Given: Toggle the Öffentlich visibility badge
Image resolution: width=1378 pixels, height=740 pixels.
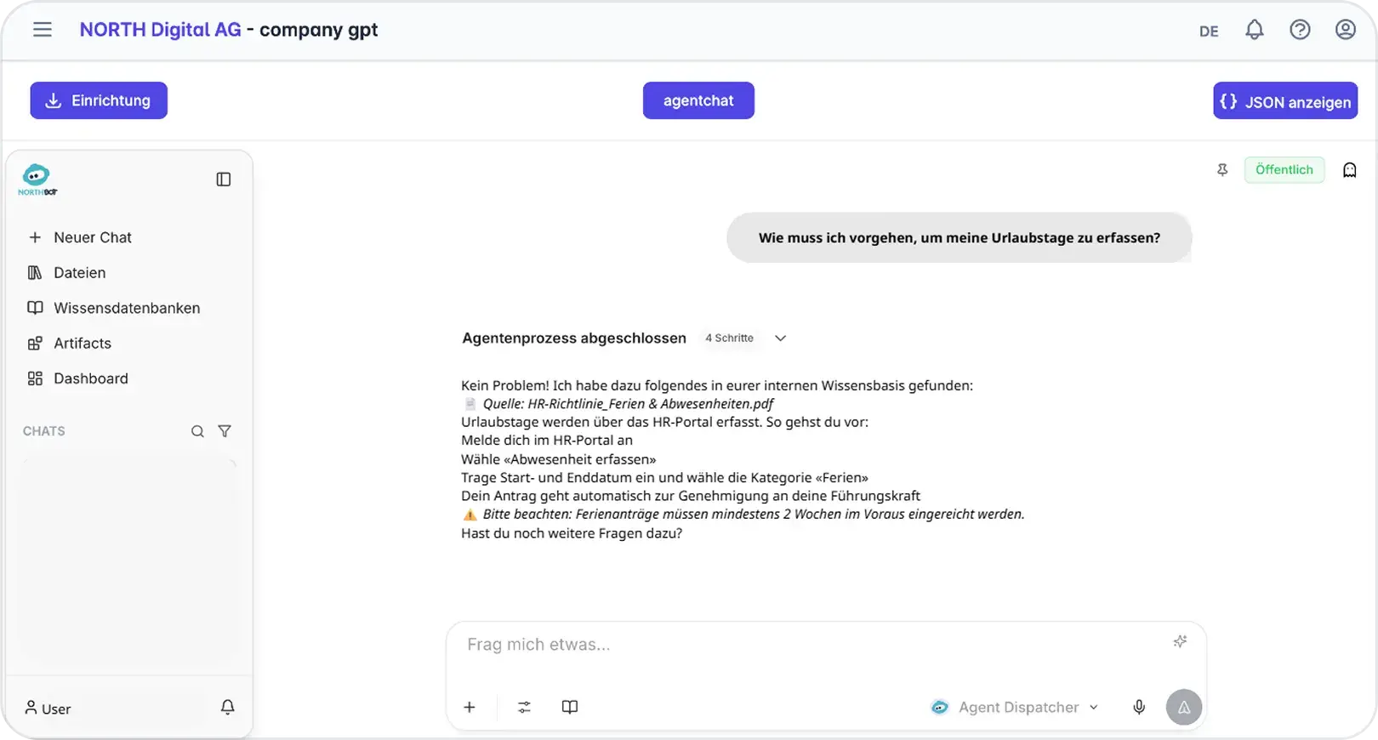Looking at the screenshot, I should click(x=1284, y=170).
